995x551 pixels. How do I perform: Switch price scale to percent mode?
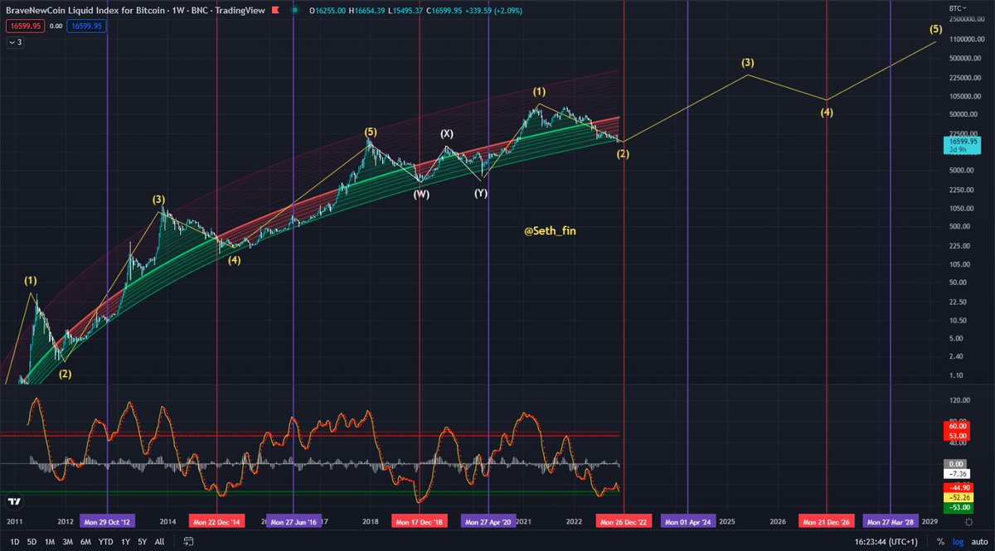941,541
